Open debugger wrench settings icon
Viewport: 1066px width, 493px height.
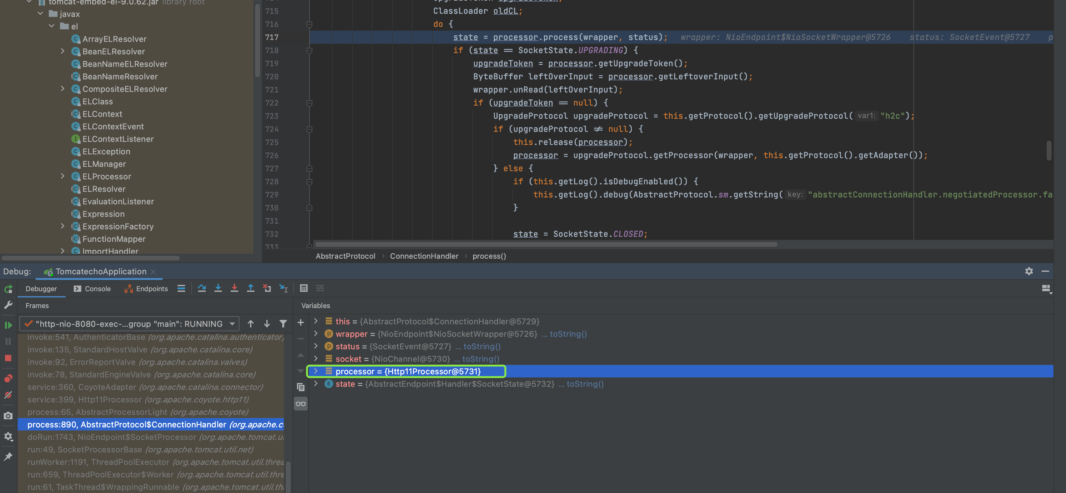tap(8, 305)
